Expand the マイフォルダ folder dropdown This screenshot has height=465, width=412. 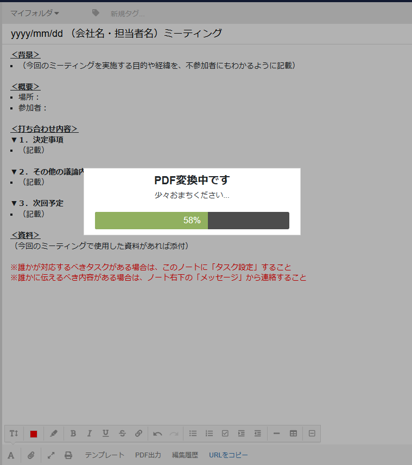click(35, 13)
